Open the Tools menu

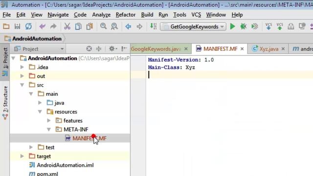pos(179,15)
